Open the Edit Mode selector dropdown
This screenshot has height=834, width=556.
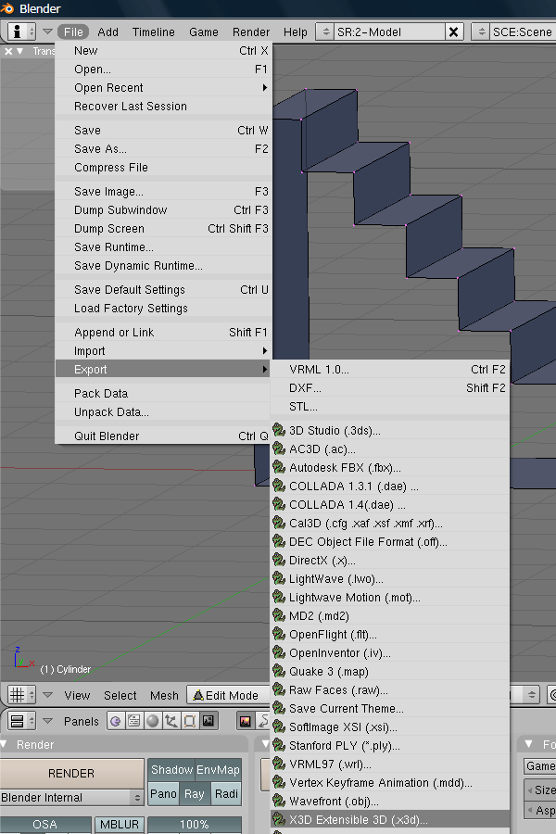point(228,695)
